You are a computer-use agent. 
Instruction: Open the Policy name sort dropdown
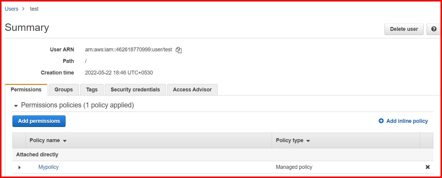click(65, 141)
